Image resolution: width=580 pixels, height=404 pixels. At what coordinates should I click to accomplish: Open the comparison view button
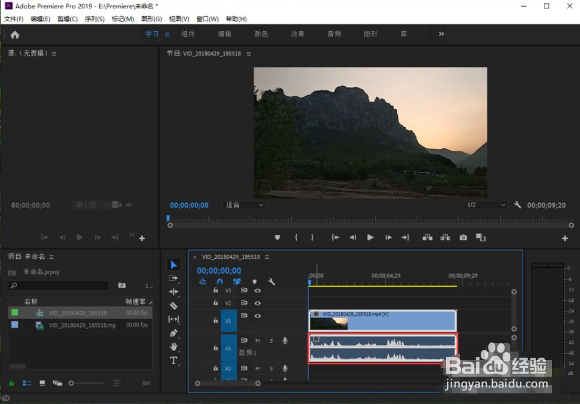(x=481, y=238)
